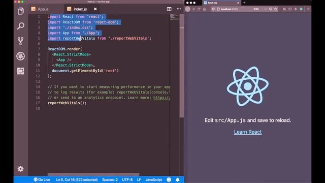Screen dimensions: 325x183
Task: Open the browser home page
Action: point(204,9)
